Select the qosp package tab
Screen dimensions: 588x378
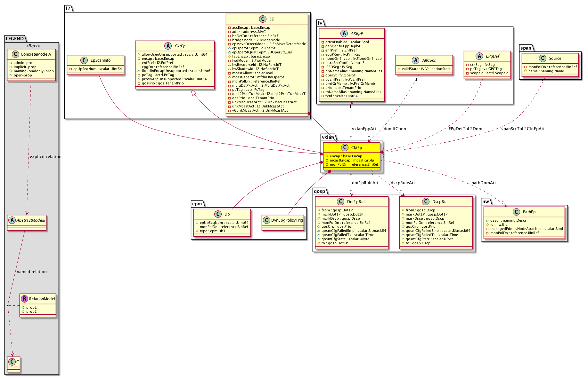pos(319,191)
